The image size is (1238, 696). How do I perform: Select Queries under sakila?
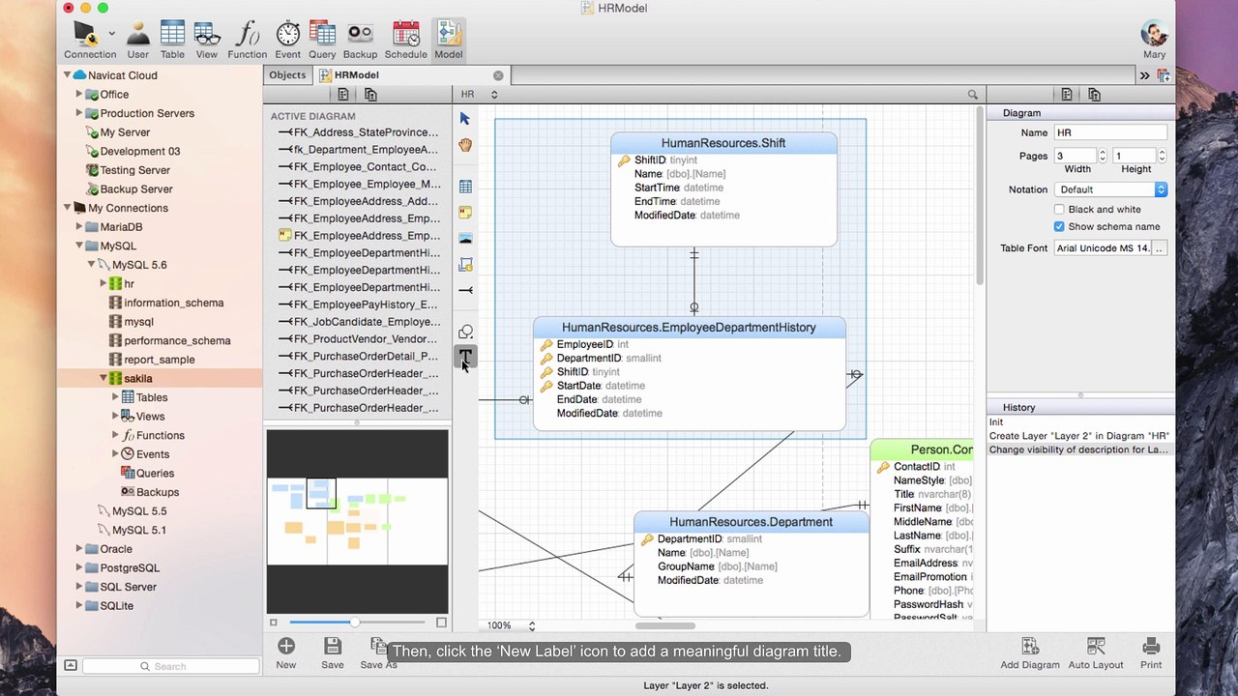[155, 474]
